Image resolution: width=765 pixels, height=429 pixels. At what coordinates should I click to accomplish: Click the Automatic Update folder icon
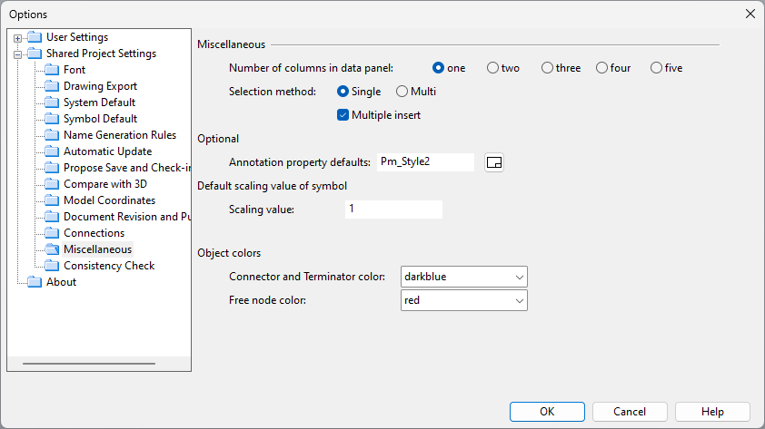click(x=52, y=151)
